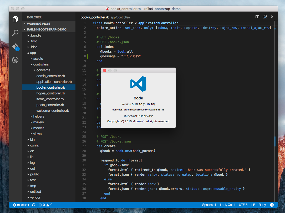
Task: Expand the models folder
Action: click(x=39, y=128)
